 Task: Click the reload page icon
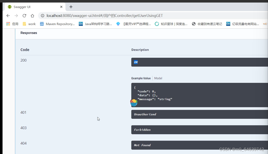pyautogui.click(x=24, y=15)
